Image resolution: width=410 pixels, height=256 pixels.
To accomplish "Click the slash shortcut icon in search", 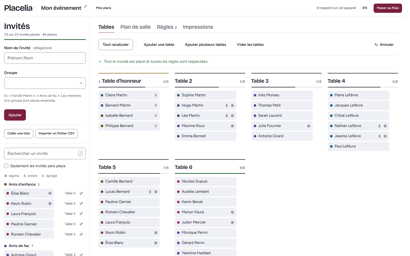I will point(80,153).
